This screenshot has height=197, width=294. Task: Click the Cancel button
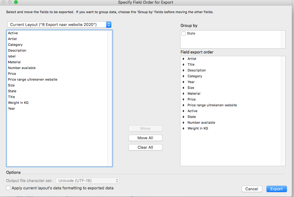click(251, 189)
